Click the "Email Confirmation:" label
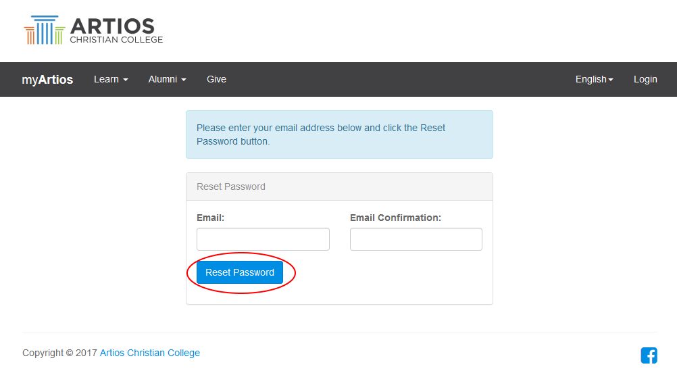Image resolution: width=677 pixels, height=373 pixels. tap(395, 218)
